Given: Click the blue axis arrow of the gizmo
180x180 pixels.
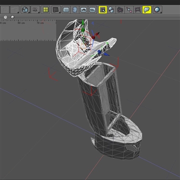Looking at the screenshot, I should coord(106,54).
